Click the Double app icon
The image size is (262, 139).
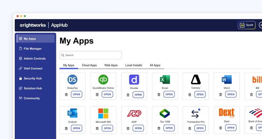click(x=134, y=79)
